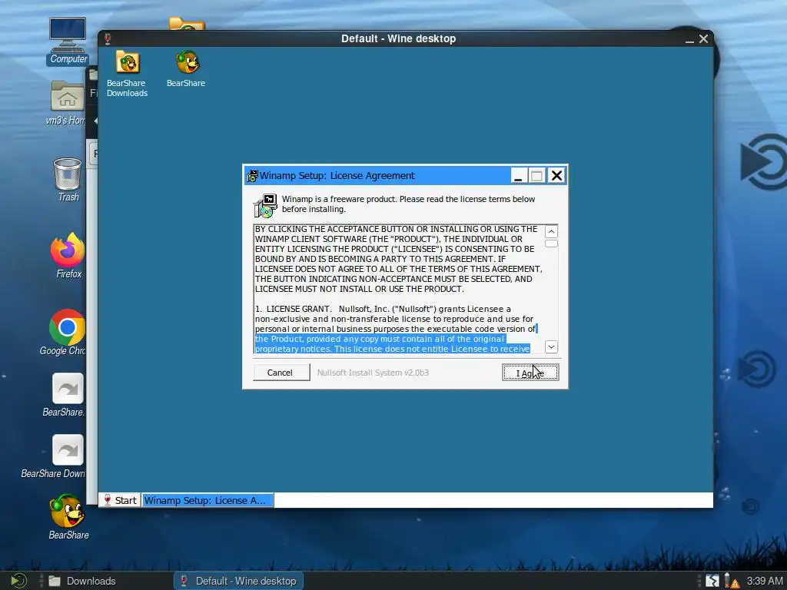This screenshot has width=787, height=590.
Task: Click the Winamp installer icon beside the intro text
Action: 265,205
